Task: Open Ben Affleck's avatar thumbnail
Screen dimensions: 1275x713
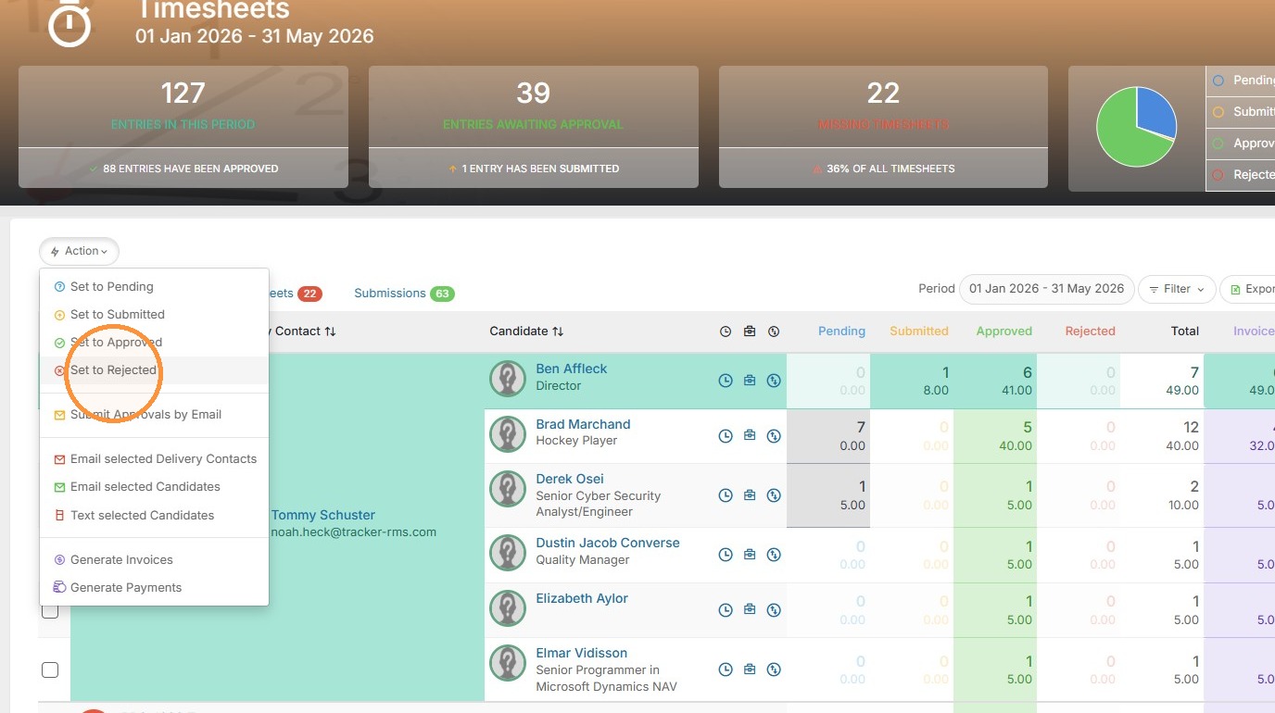Action: (508, 379)
